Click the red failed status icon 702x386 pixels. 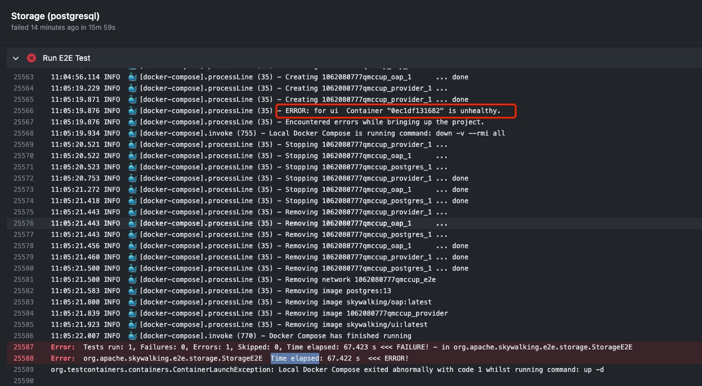pyautogui.click(x=32, y=58)
